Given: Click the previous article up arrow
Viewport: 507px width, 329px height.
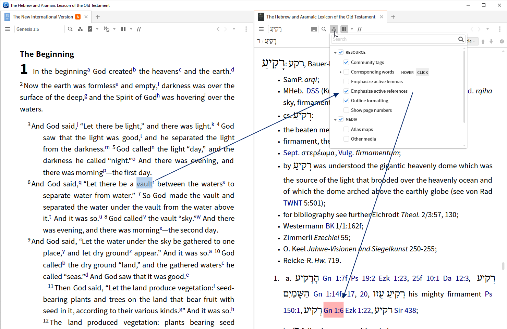Looking at the screenshot, I should pos(483,41).
